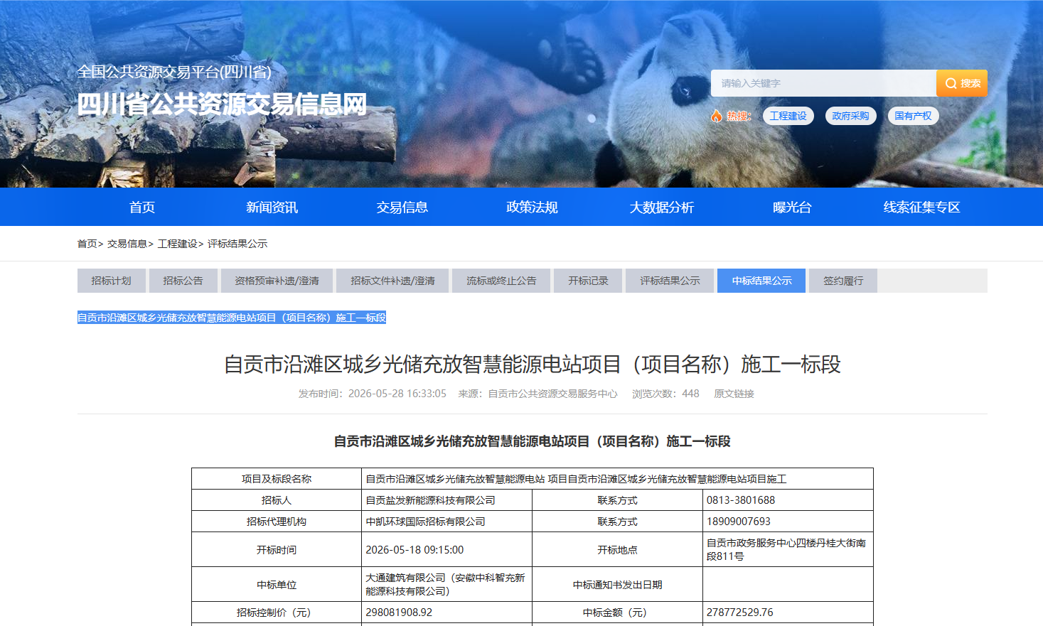
Task: Focus the 请输入关键字 search field
Action: [823, 83]
